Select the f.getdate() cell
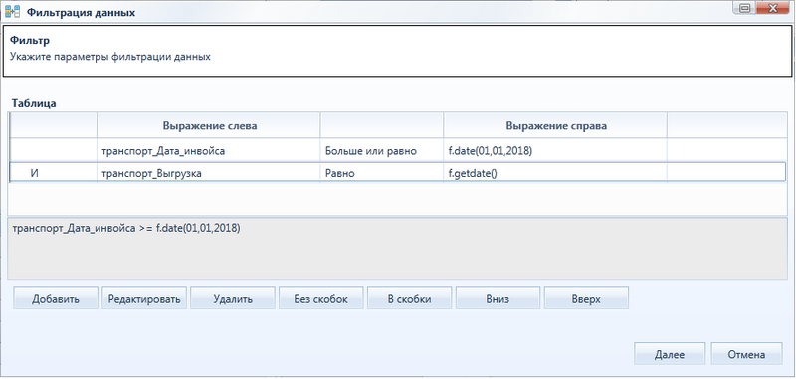796x379 pixels. (555, 173)
